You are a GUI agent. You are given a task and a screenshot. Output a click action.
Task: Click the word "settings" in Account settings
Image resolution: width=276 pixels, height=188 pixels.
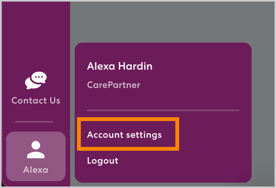[x=145, y=135]
